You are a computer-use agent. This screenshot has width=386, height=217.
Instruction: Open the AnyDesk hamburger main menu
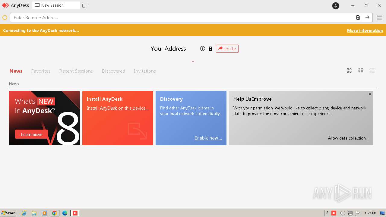click(x=379, y=17)
